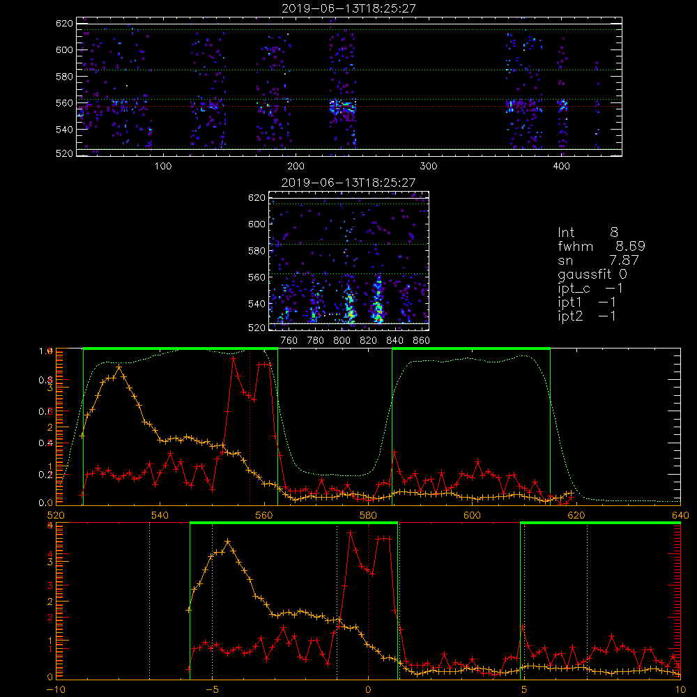This screenshot has height=697, width=697.
Task: Select the 'ipt2 -1' readout line
Action: (587, 316)
